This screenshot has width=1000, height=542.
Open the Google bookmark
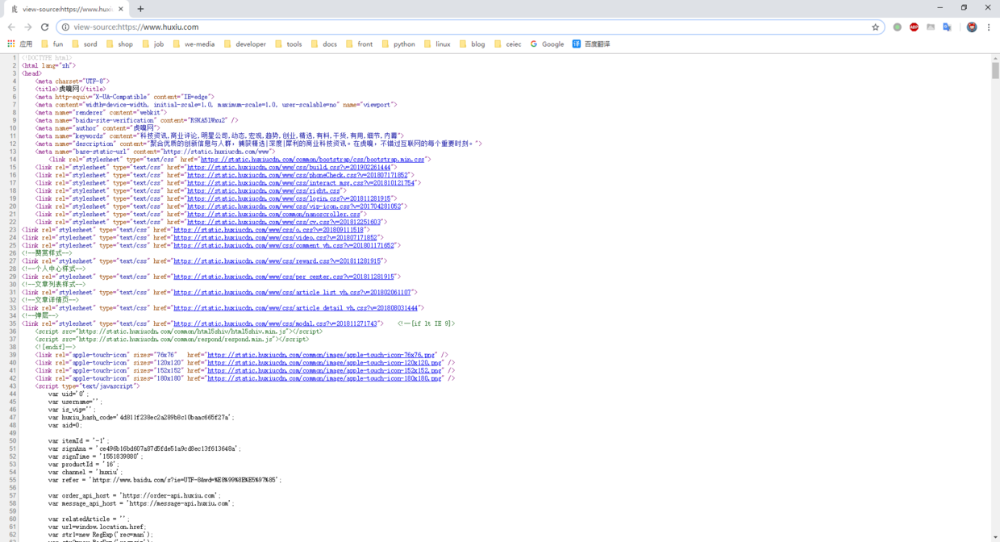[547, 44]
